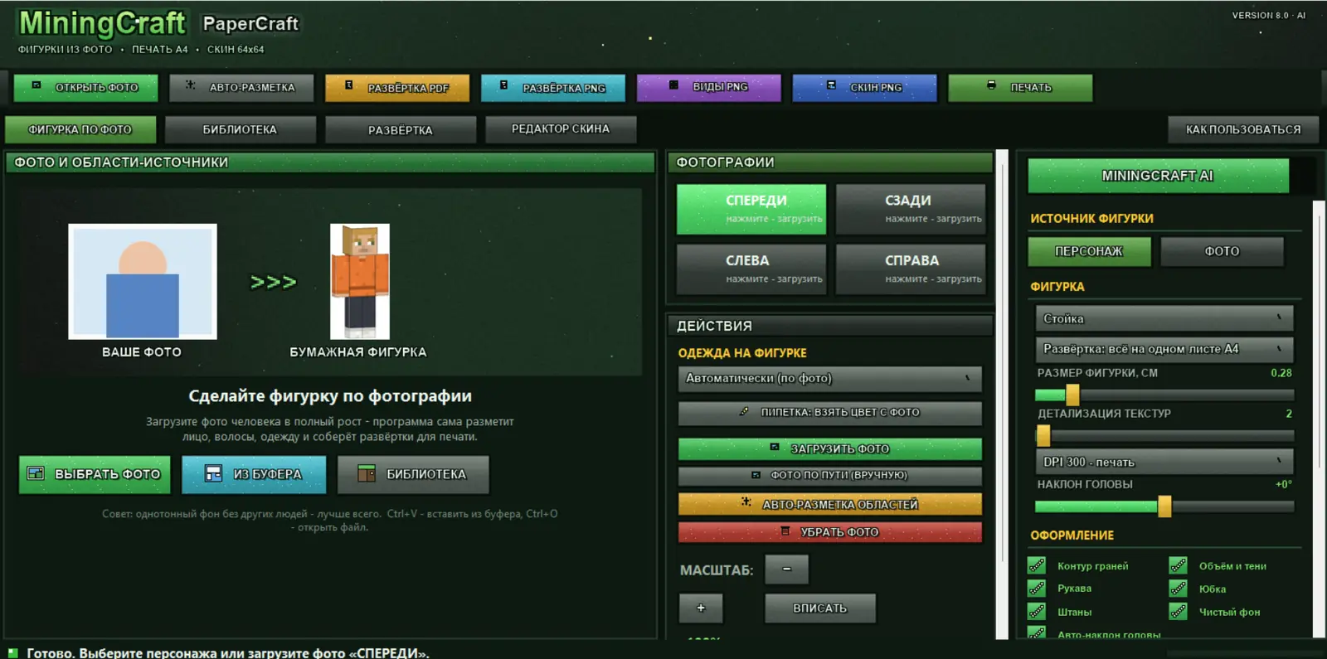Switch to БИБЛИОТЕКА tab
Screen dimensions: 1327x659
tap(240, 129)
